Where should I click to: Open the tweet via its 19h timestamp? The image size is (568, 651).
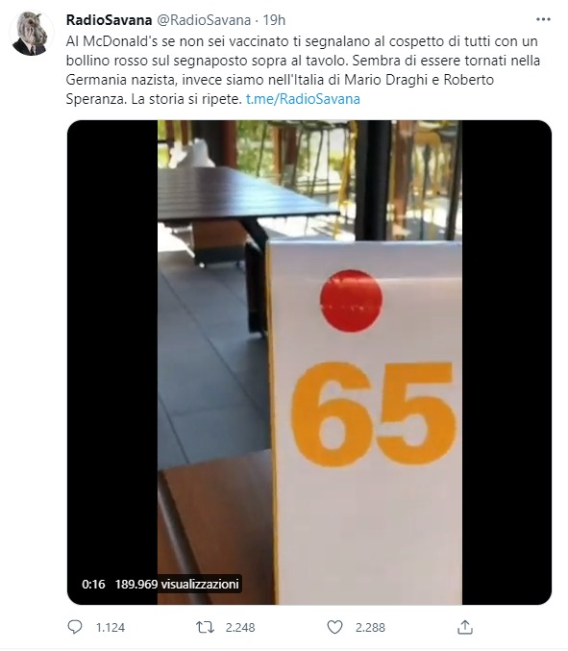click(x=274, y=20)
